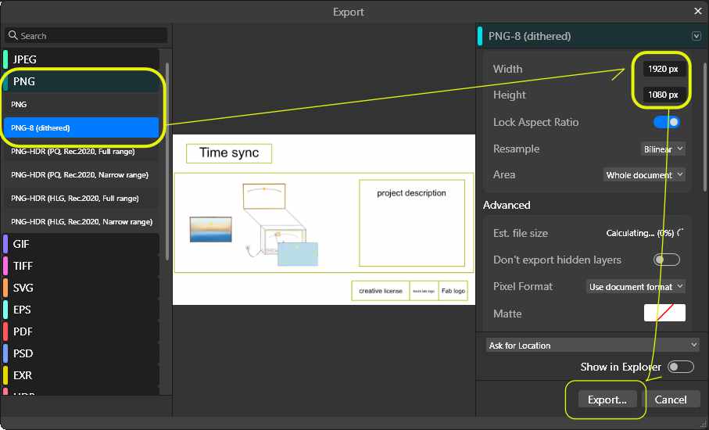
Task: Click the Est. file size label
Action: pos(521,233)
